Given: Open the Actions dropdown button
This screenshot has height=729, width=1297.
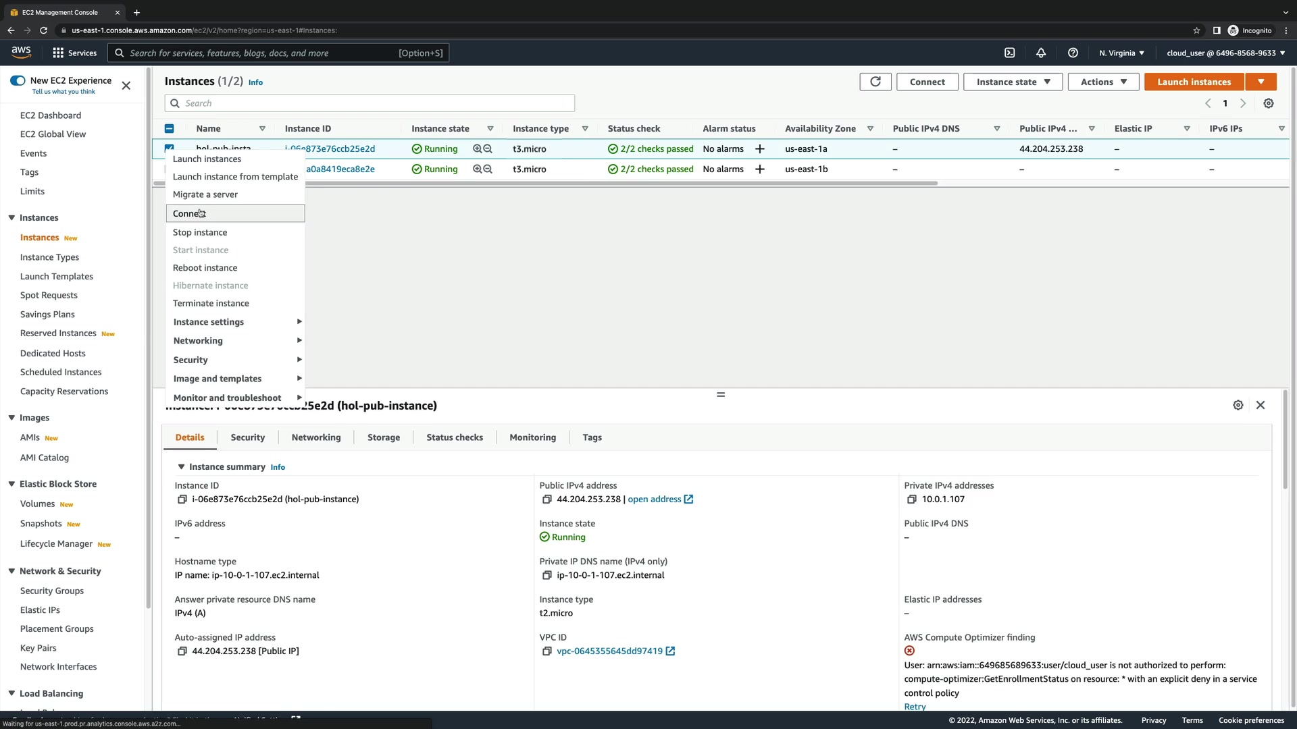Looking at the screenshot, I should coord(1103,82).
